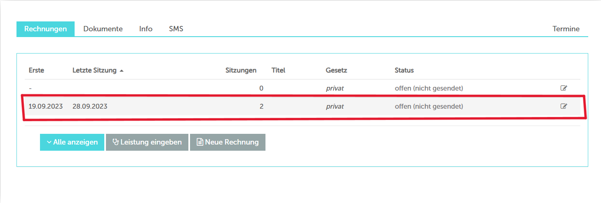Viewport: 601px width, 203px height.
Task: Sort by Gesetz column header
Action: [x=336, y=70]
